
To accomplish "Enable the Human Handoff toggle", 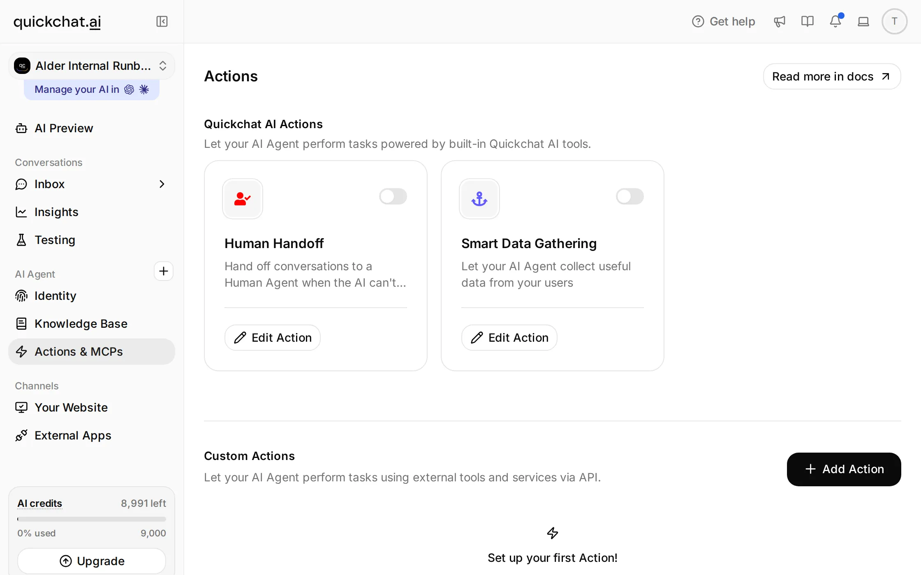I will coord(393,196).
